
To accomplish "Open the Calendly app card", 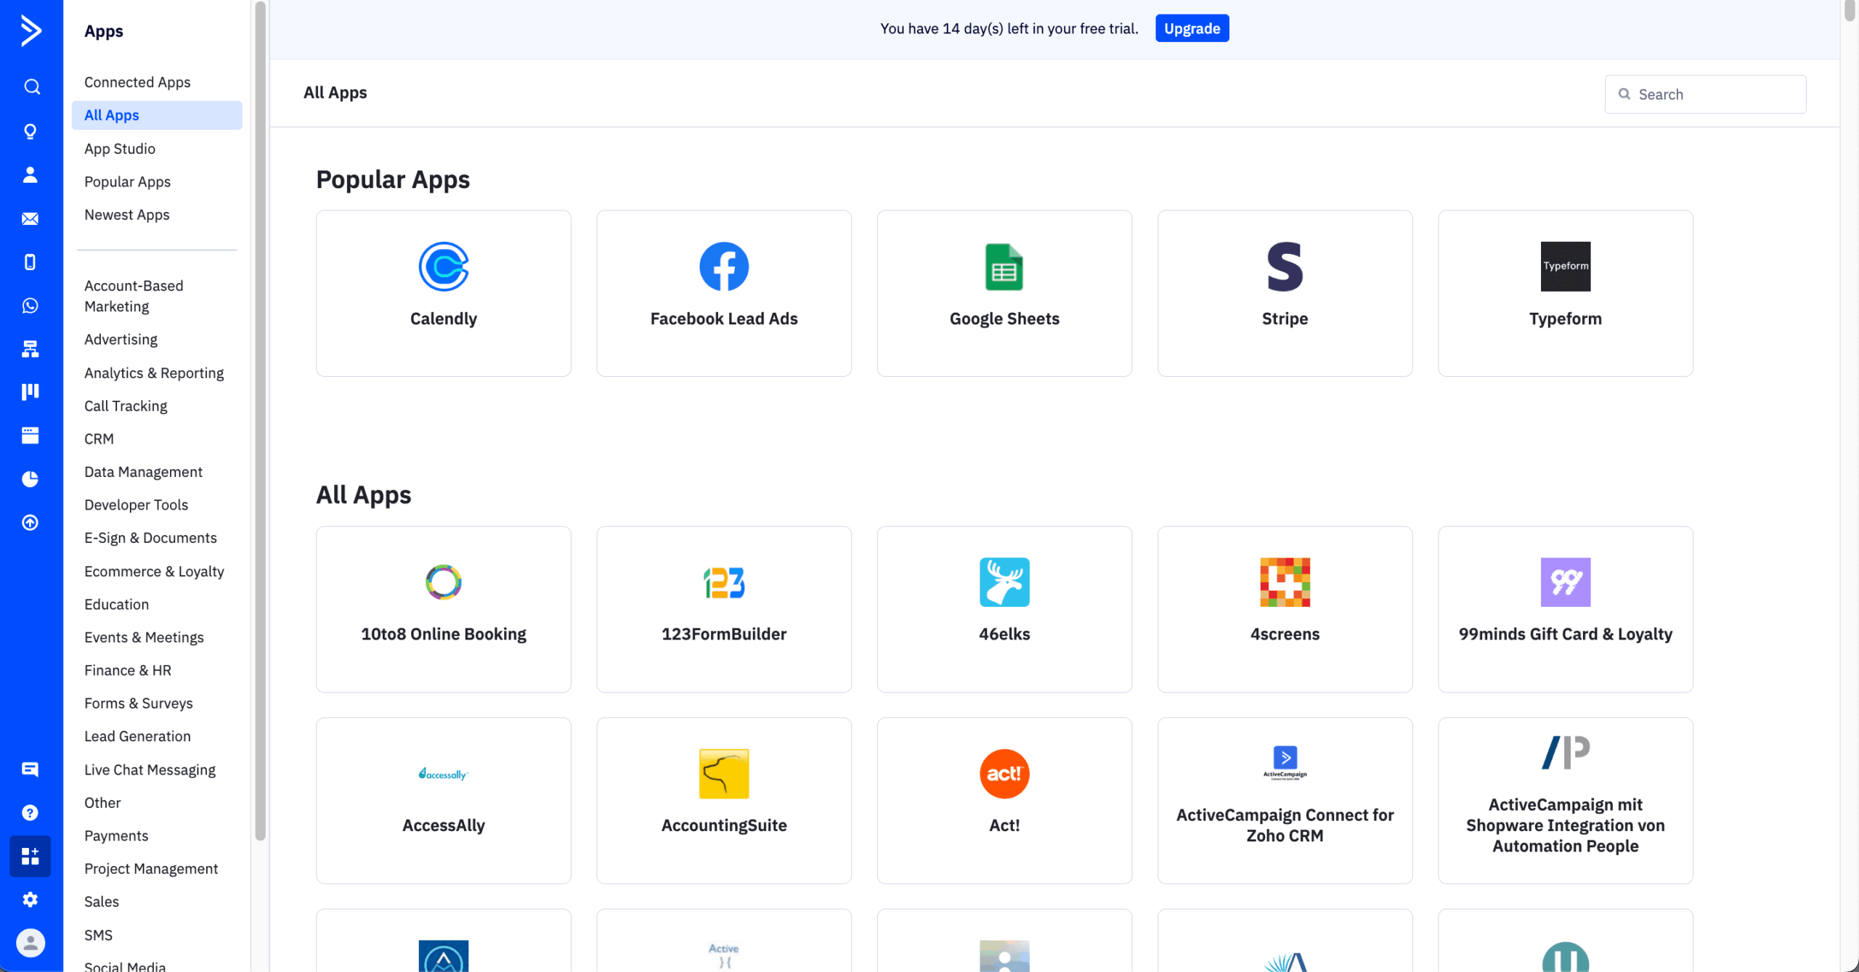I will click(x=444, y=293).
